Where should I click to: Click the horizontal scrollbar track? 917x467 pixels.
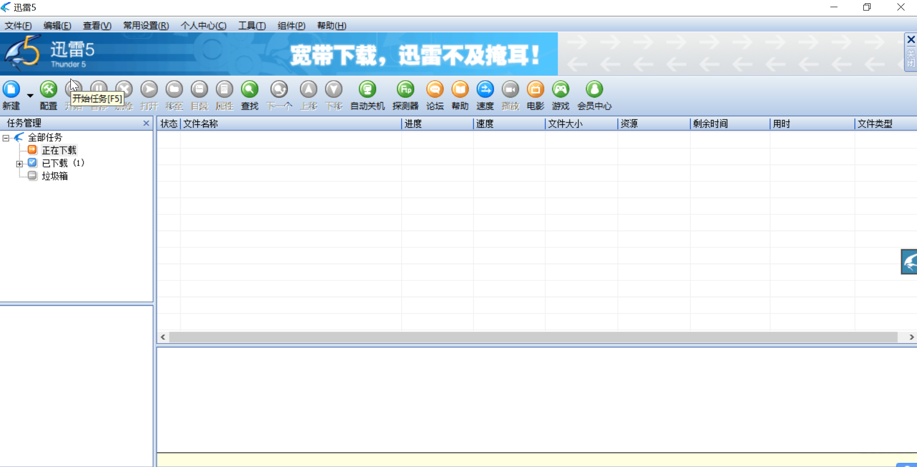tap(533, 337)
